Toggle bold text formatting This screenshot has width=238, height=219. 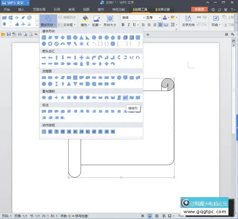pos(123,25)
